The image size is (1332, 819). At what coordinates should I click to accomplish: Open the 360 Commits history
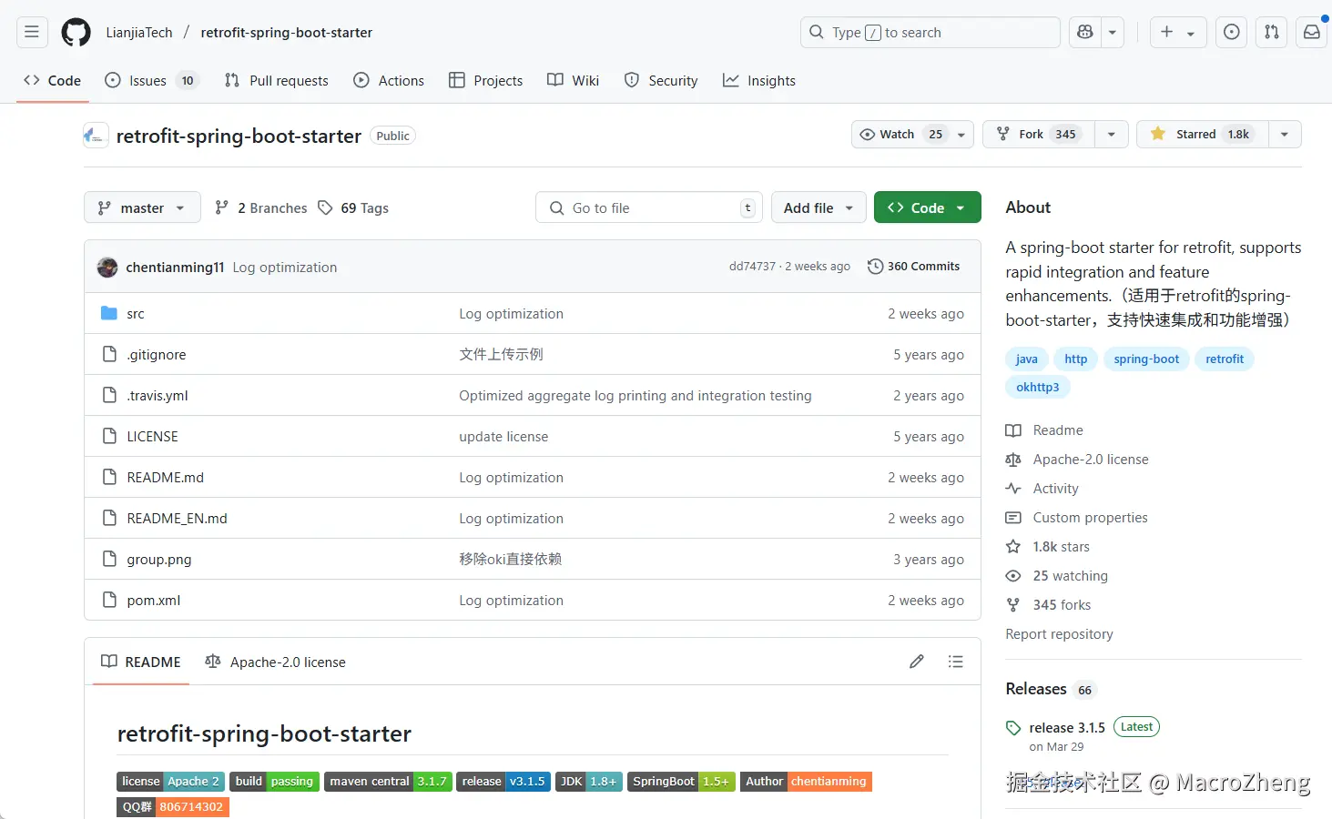(x=914, y=266)
